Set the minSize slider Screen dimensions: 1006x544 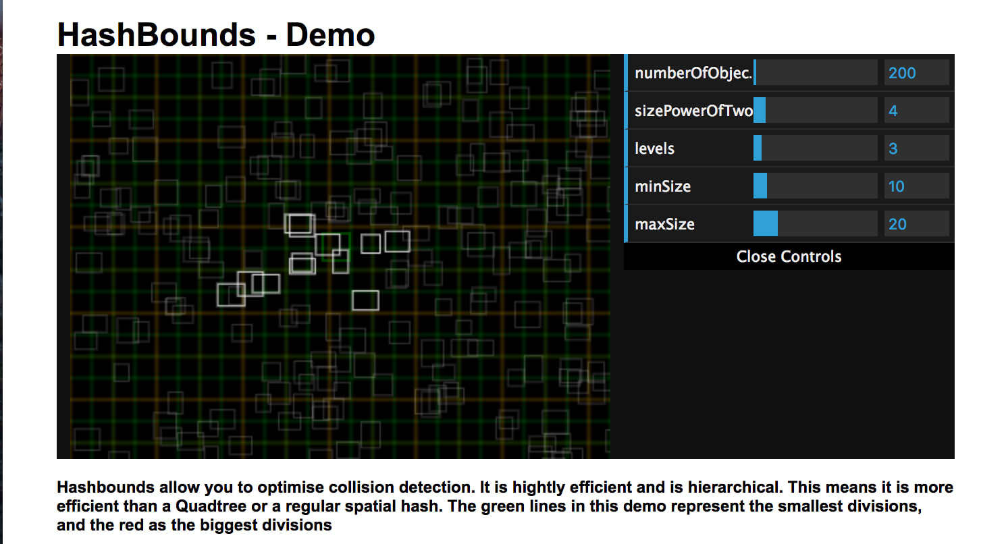pyautogui.click(x=816, y=186)
